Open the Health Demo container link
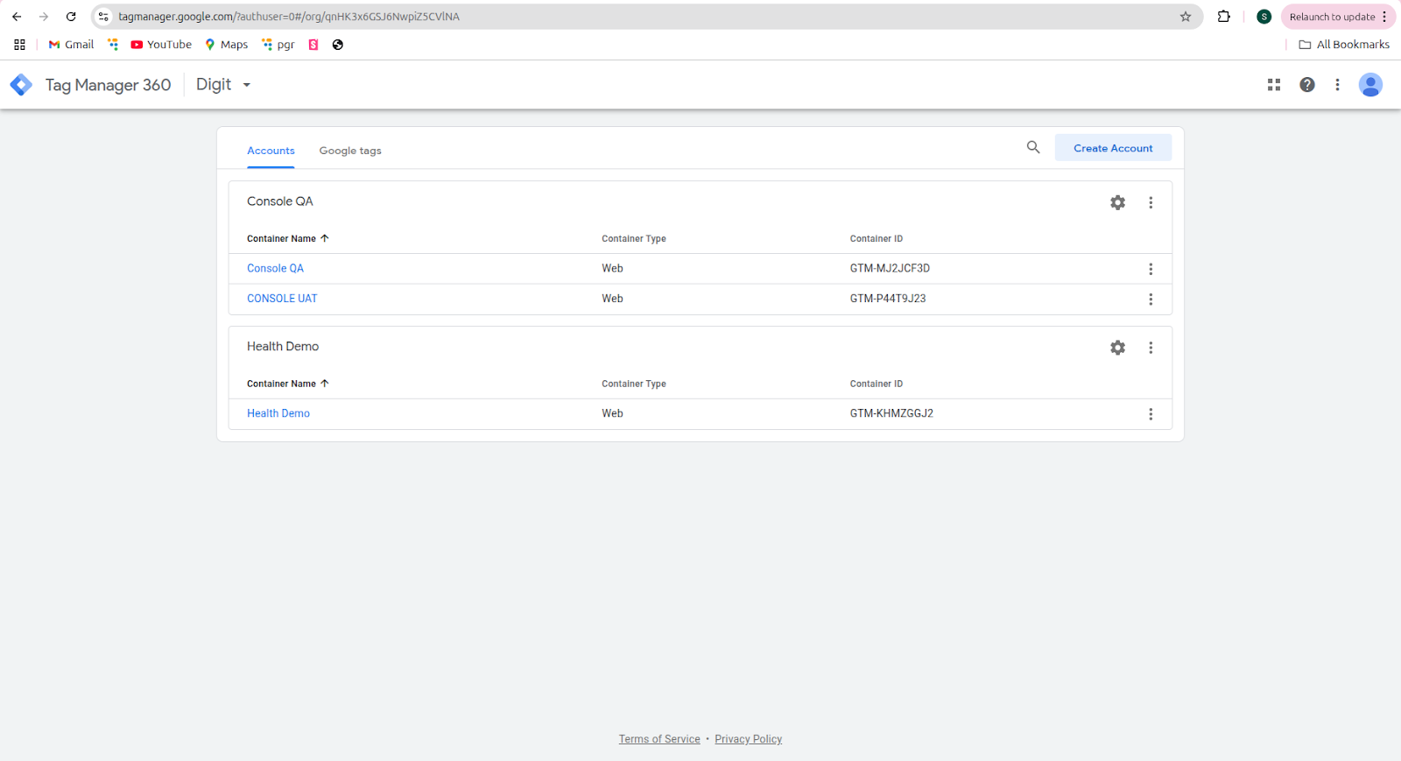Screen dimensions: 1401x761 pyautogui.click(x=278, y=413)
